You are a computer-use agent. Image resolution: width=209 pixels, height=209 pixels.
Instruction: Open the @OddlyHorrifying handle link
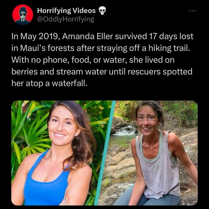66,19
